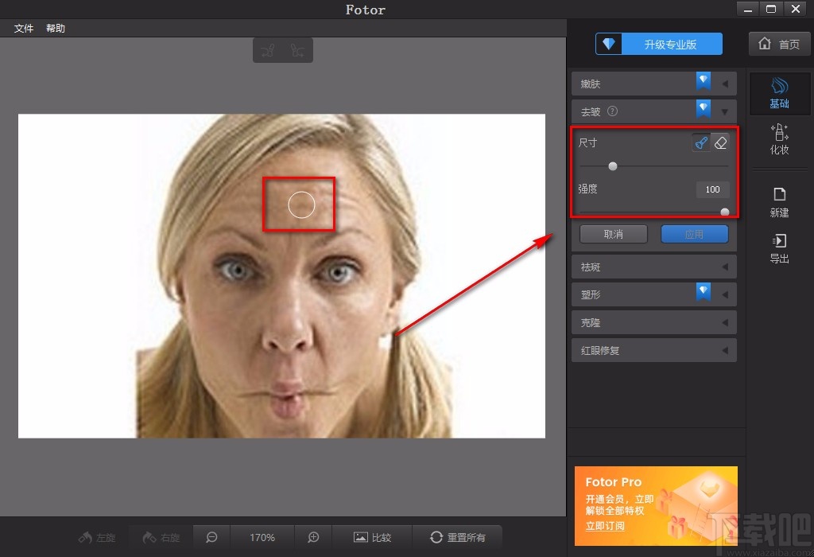
Task: Open the 帮助 (Help) menu
Action: click(55, 28)
